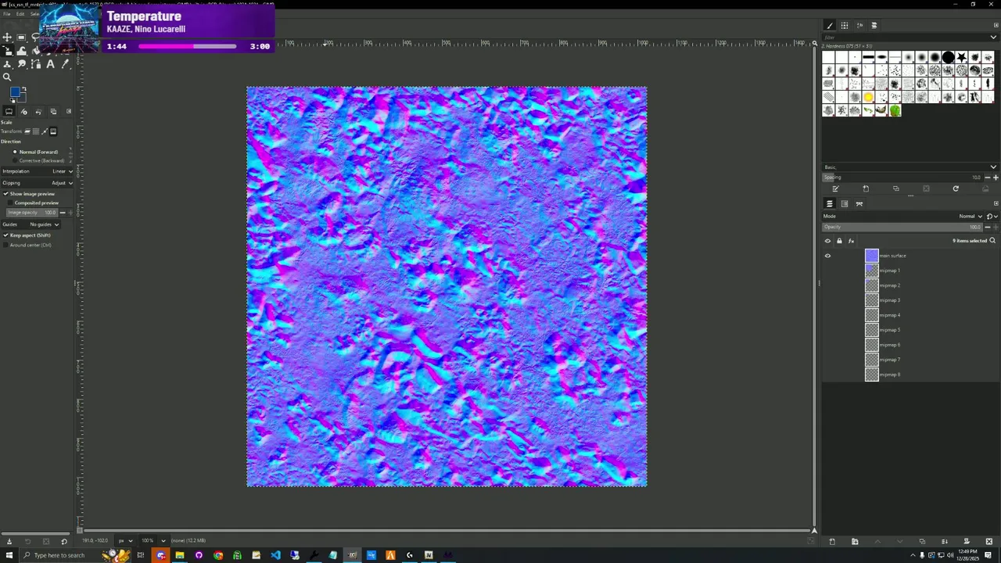Select the Zoom magnifier tool
This screenshot has width=1001, height=563.
7,77
